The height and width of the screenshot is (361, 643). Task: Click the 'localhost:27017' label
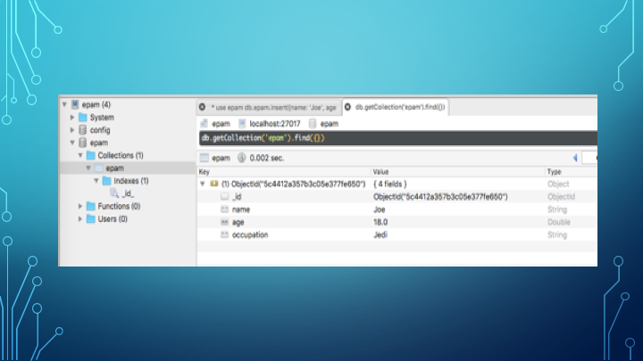click(275, 124)
